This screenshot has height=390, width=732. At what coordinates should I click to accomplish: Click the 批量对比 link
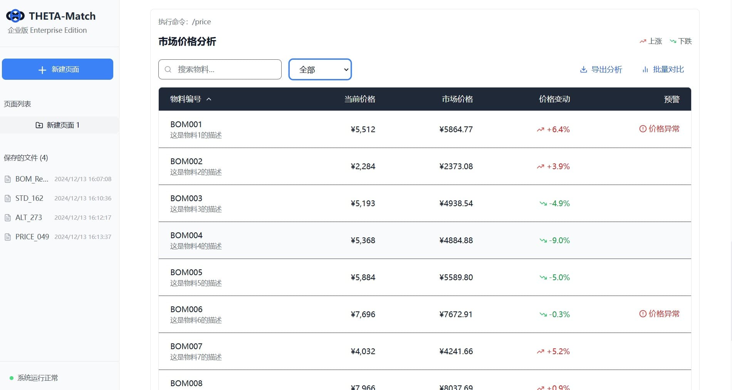coord(668,69)
